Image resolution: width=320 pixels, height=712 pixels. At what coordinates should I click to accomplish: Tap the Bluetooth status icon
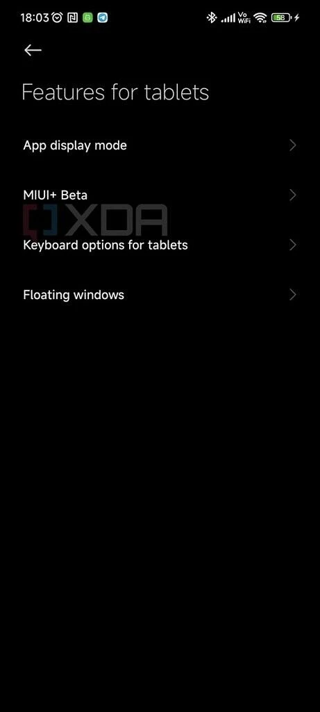point(211,18)
